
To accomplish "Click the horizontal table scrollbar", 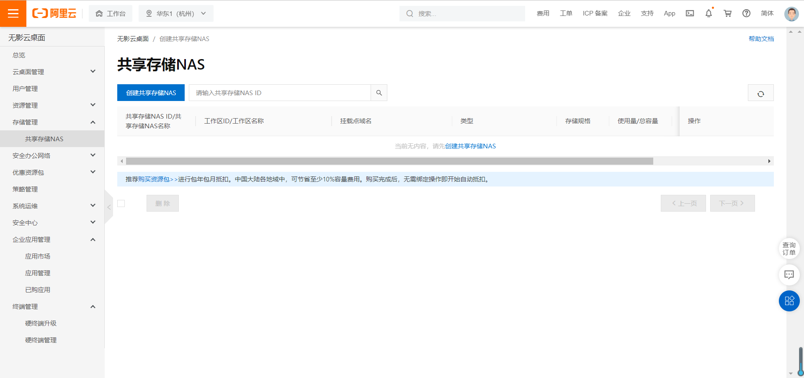I will coord(389,161).
